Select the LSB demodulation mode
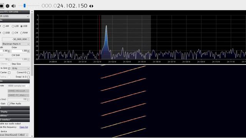This screenshot has width=246, height=138. pyautogui.click(x=15, y=26)
